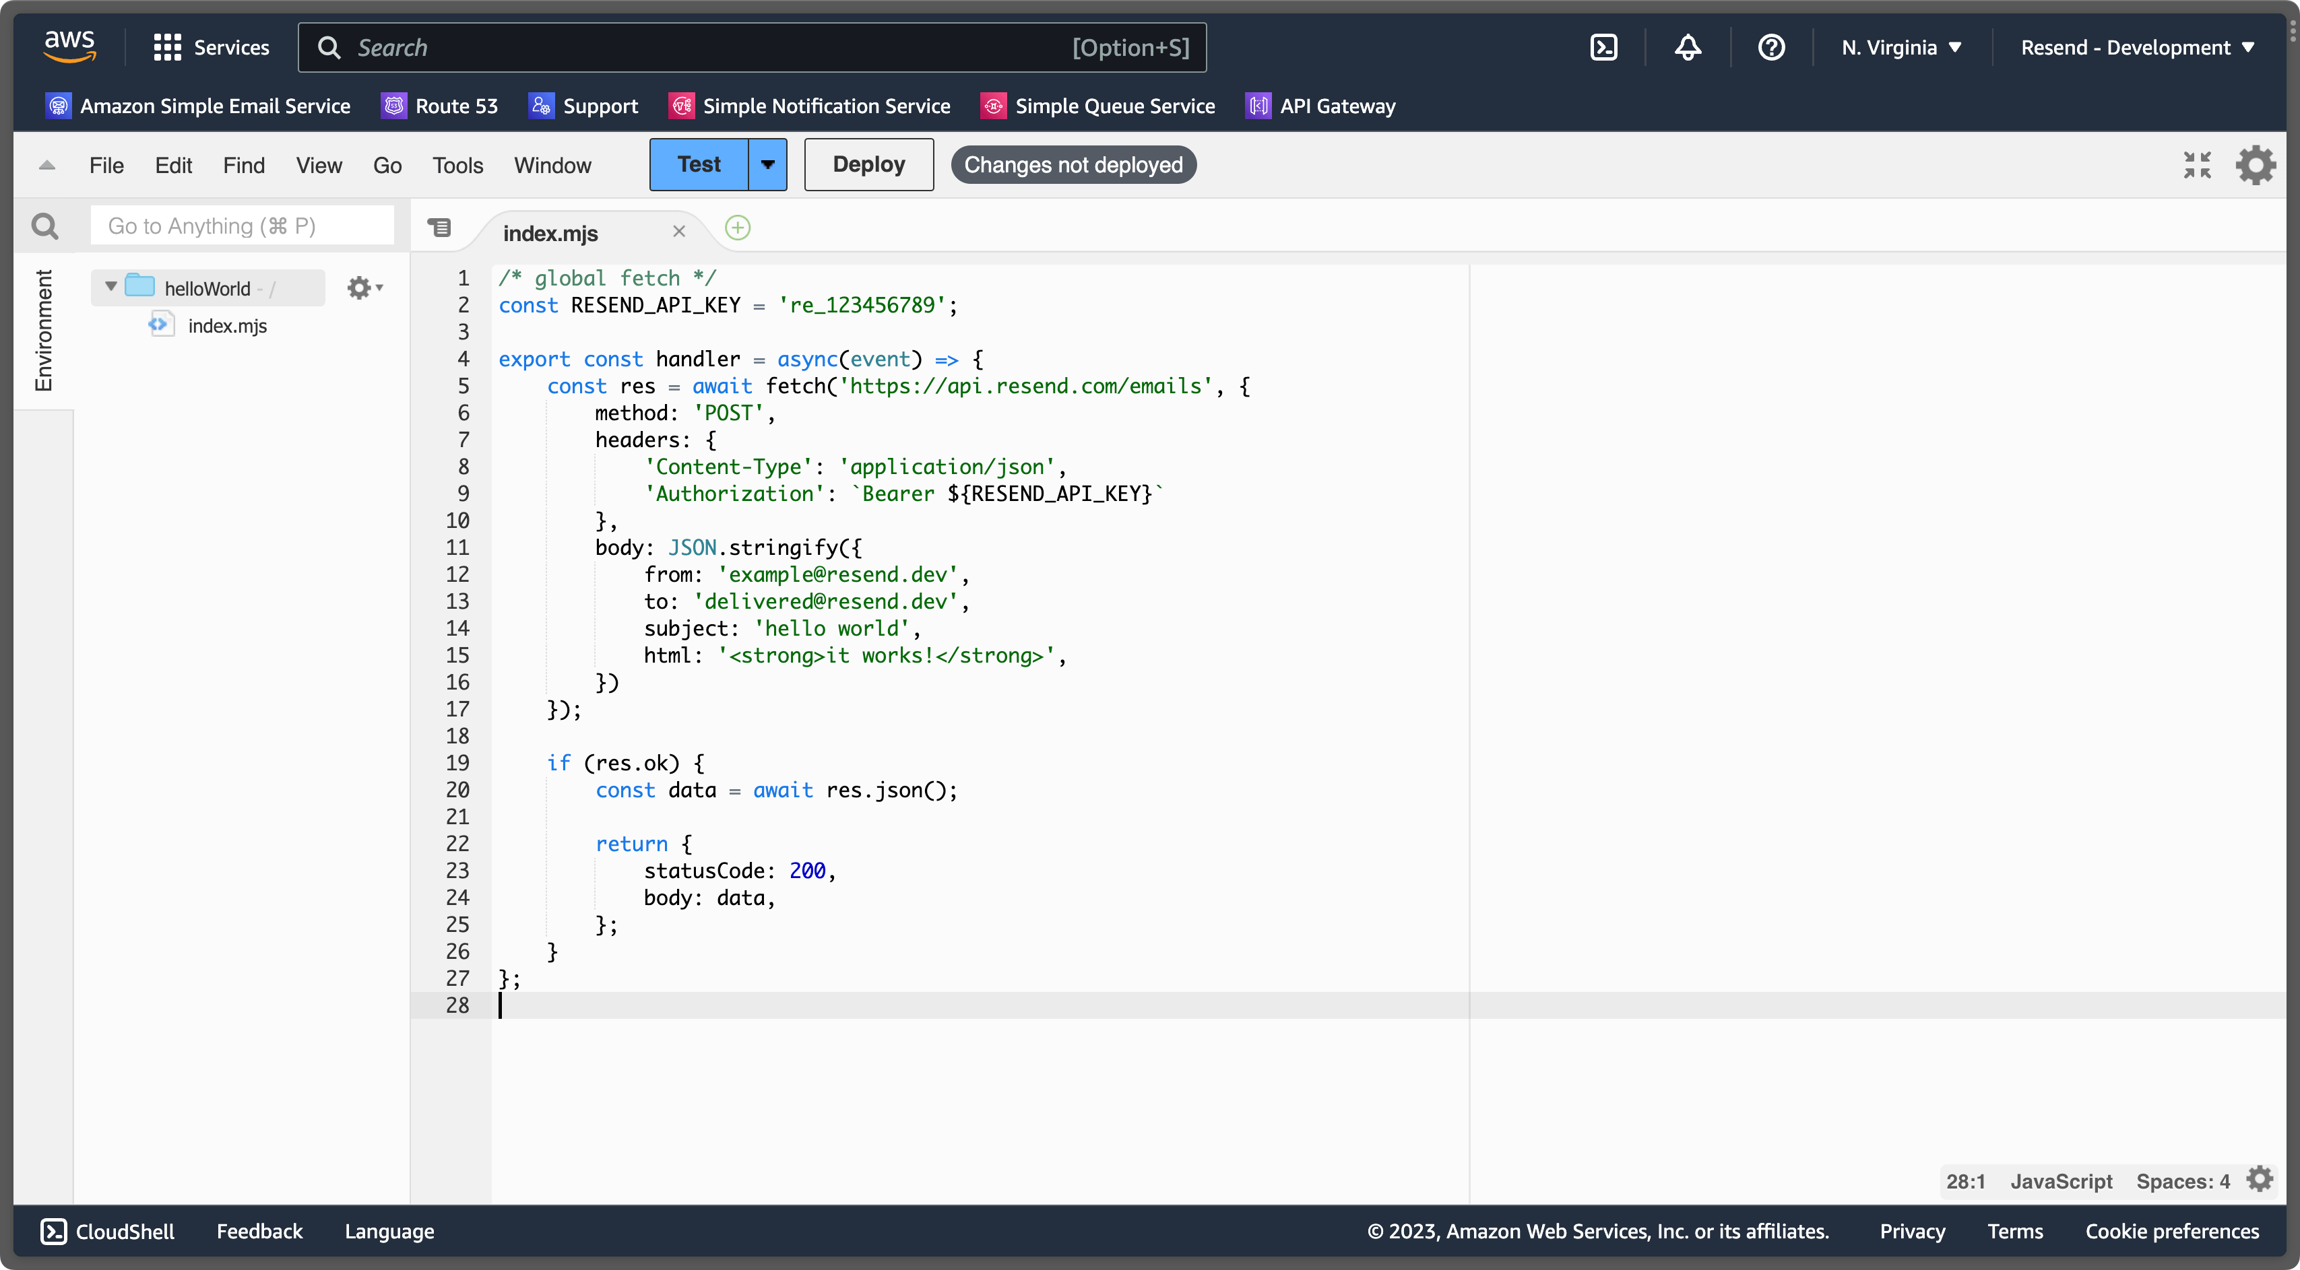
Task: Click the top search bar
Action: coord(752,47)
